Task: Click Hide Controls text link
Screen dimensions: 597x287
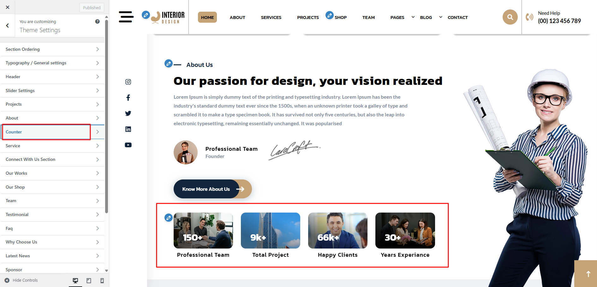Action: click(25, 280)
